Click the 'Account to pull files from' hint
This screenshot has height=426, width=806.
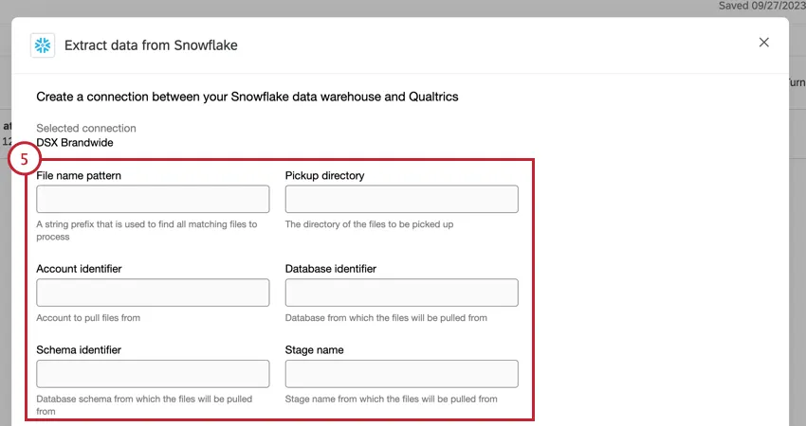tap(88, 318)
